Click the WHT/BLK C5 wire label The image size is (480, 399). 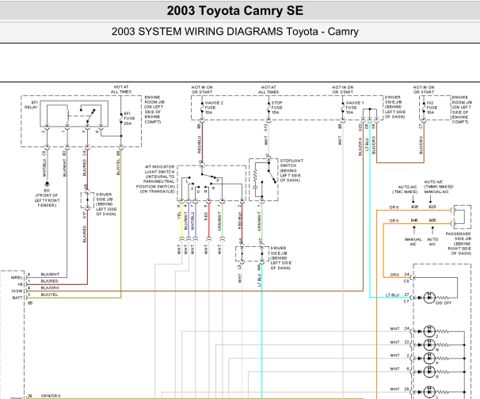(x=44, y=167)
